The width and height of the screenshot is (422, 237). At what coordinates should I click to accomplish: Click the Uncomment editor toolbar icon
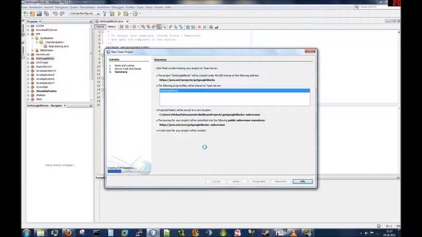tap(216, 27)
